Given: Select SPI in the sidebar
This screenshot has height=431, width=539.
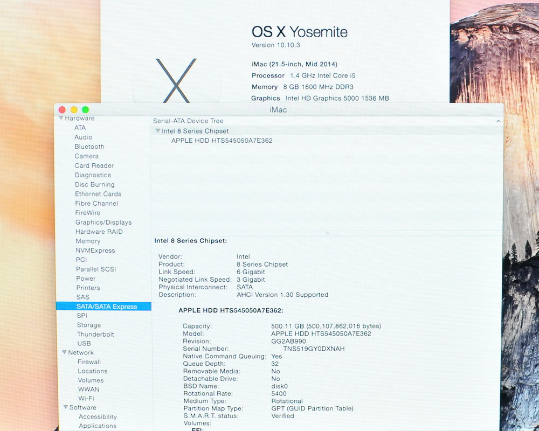Looking at the screenshot, I should pyautogui.click(x=82, y=316).
